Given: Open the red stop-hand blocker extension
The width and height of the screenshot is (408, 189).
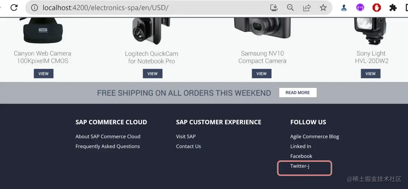Looking at the screenshot, I should [376, 7].
